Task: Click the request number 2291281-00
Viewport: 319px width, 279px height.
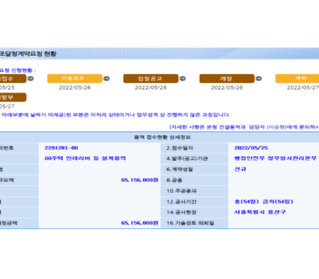Action: (61, 148)
